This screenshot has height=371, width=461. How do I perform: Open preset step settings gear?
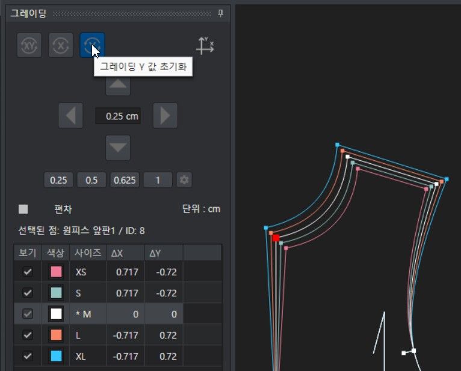[x=184, y=179]
